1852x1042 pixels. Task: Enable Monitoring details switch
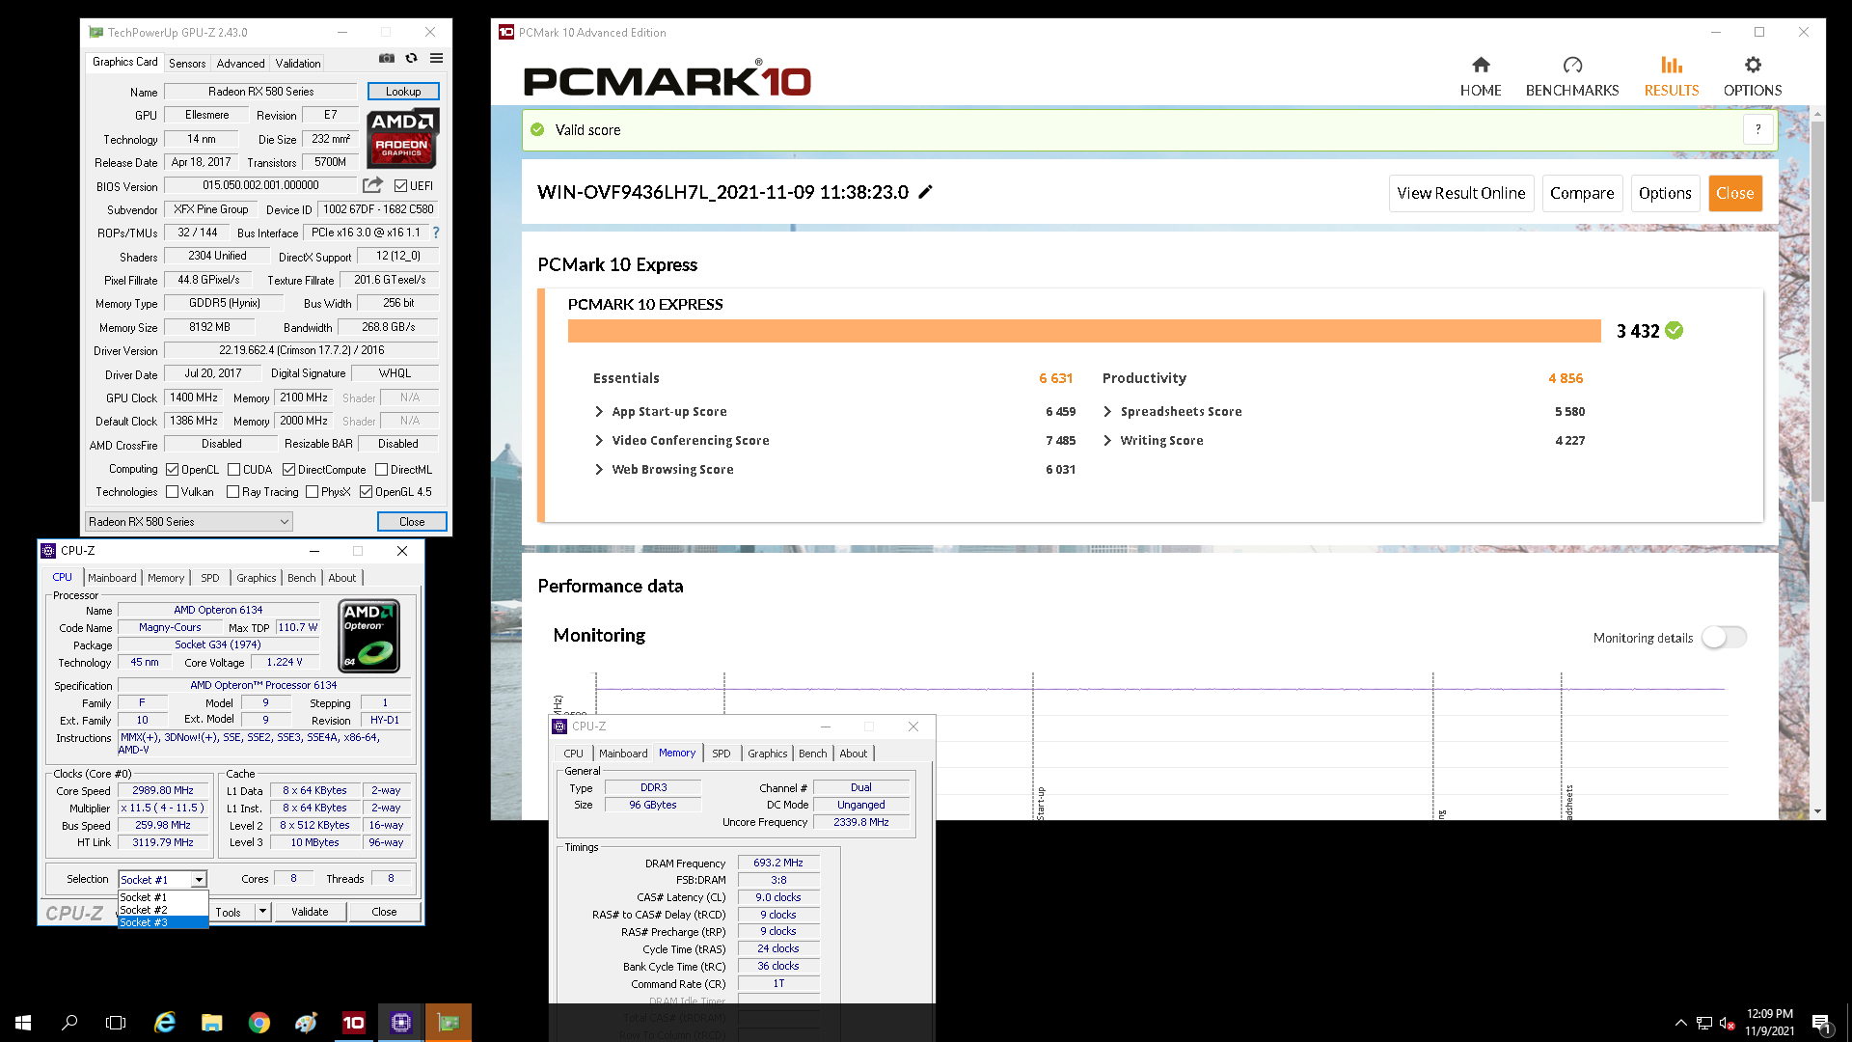[1724, 638]
